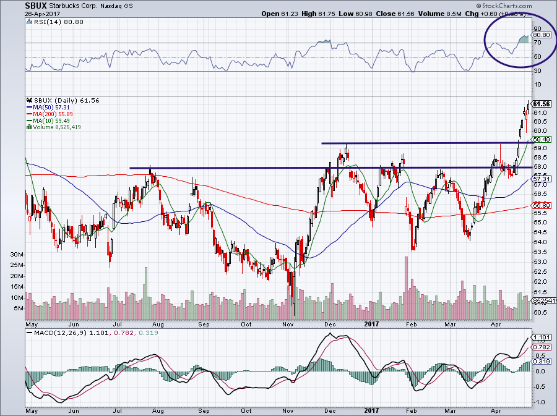The image size is (557, 416).
Task: Click the 54.0 price axis label
Action: coord(540,242)
